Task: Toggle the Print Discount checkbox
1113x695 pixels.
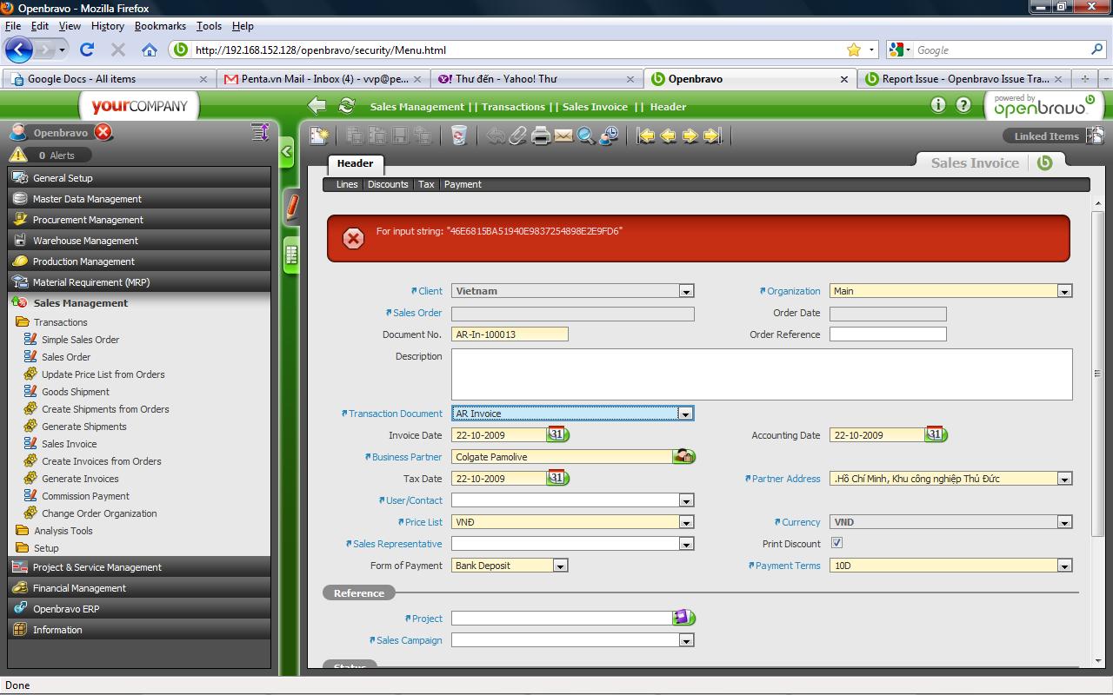Action: (x=836, y=543)
